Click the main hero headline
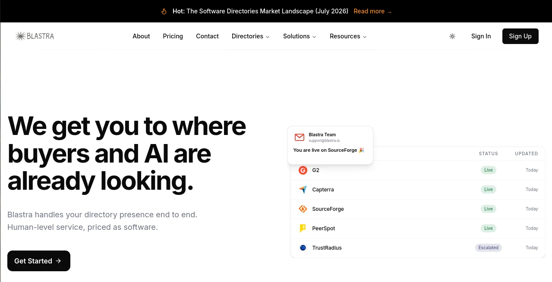The height and width of the screenshot is (282, 552). 127,154
